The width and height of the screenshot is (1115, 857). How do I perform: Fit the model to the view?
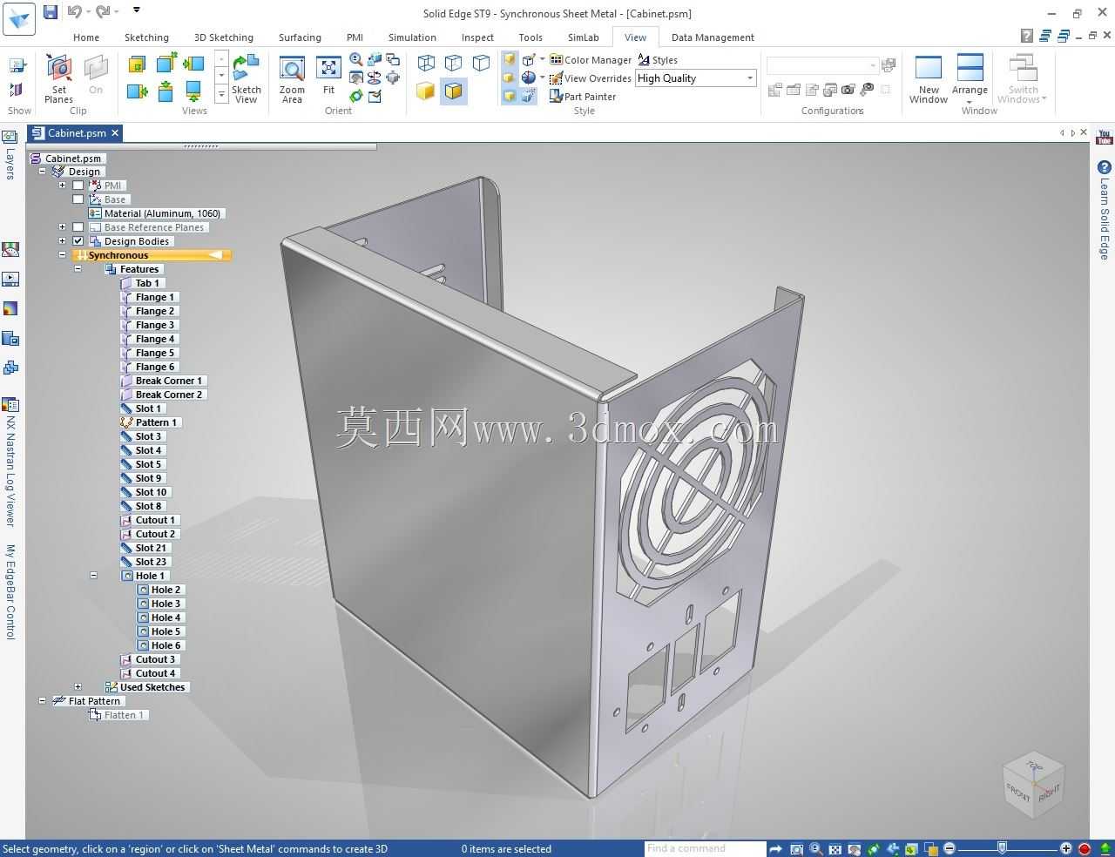pos(328,76)
